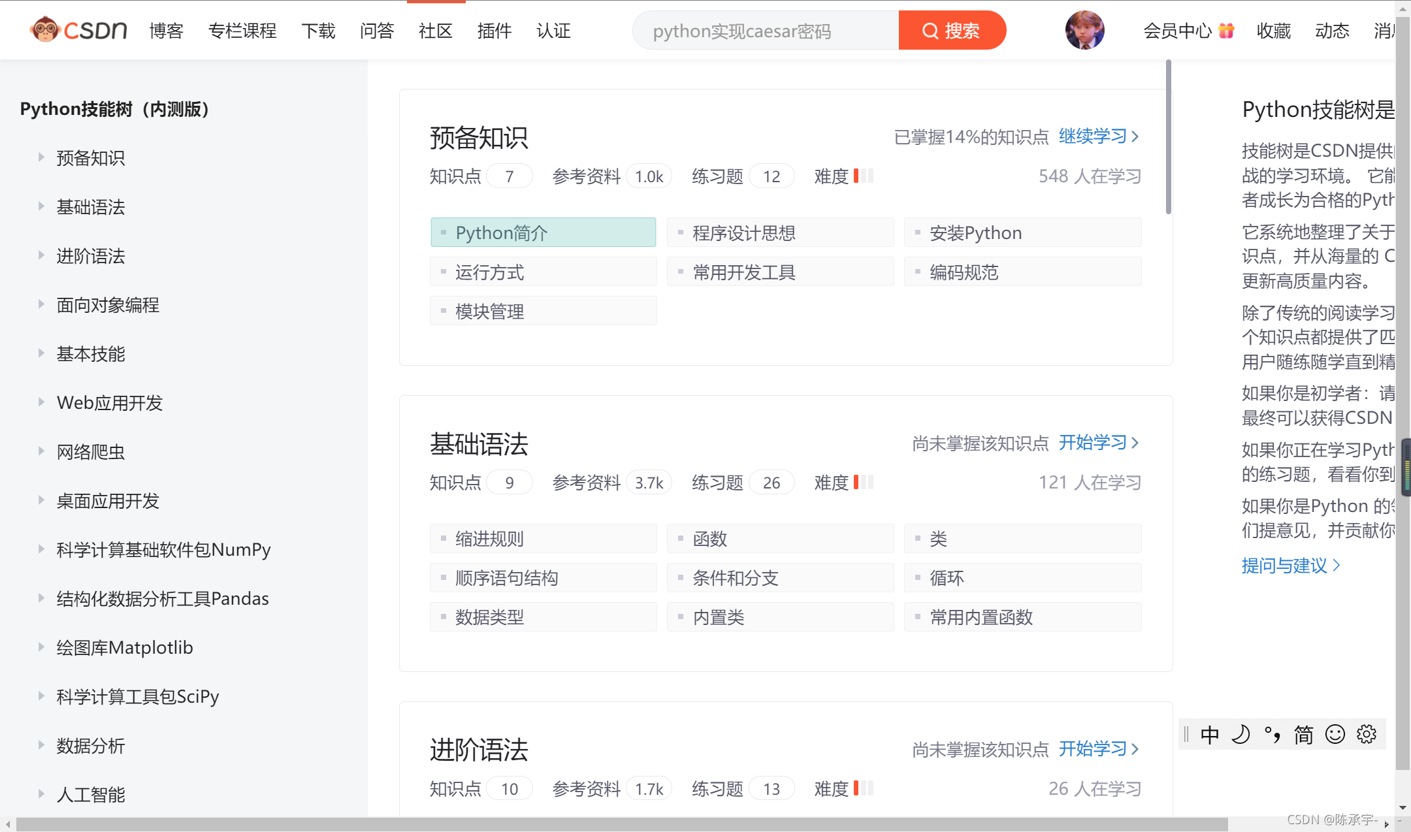Select the 缩进规则 knowledge point
Viewport: 1411px width, 832px height.
(x=543, y=539)
